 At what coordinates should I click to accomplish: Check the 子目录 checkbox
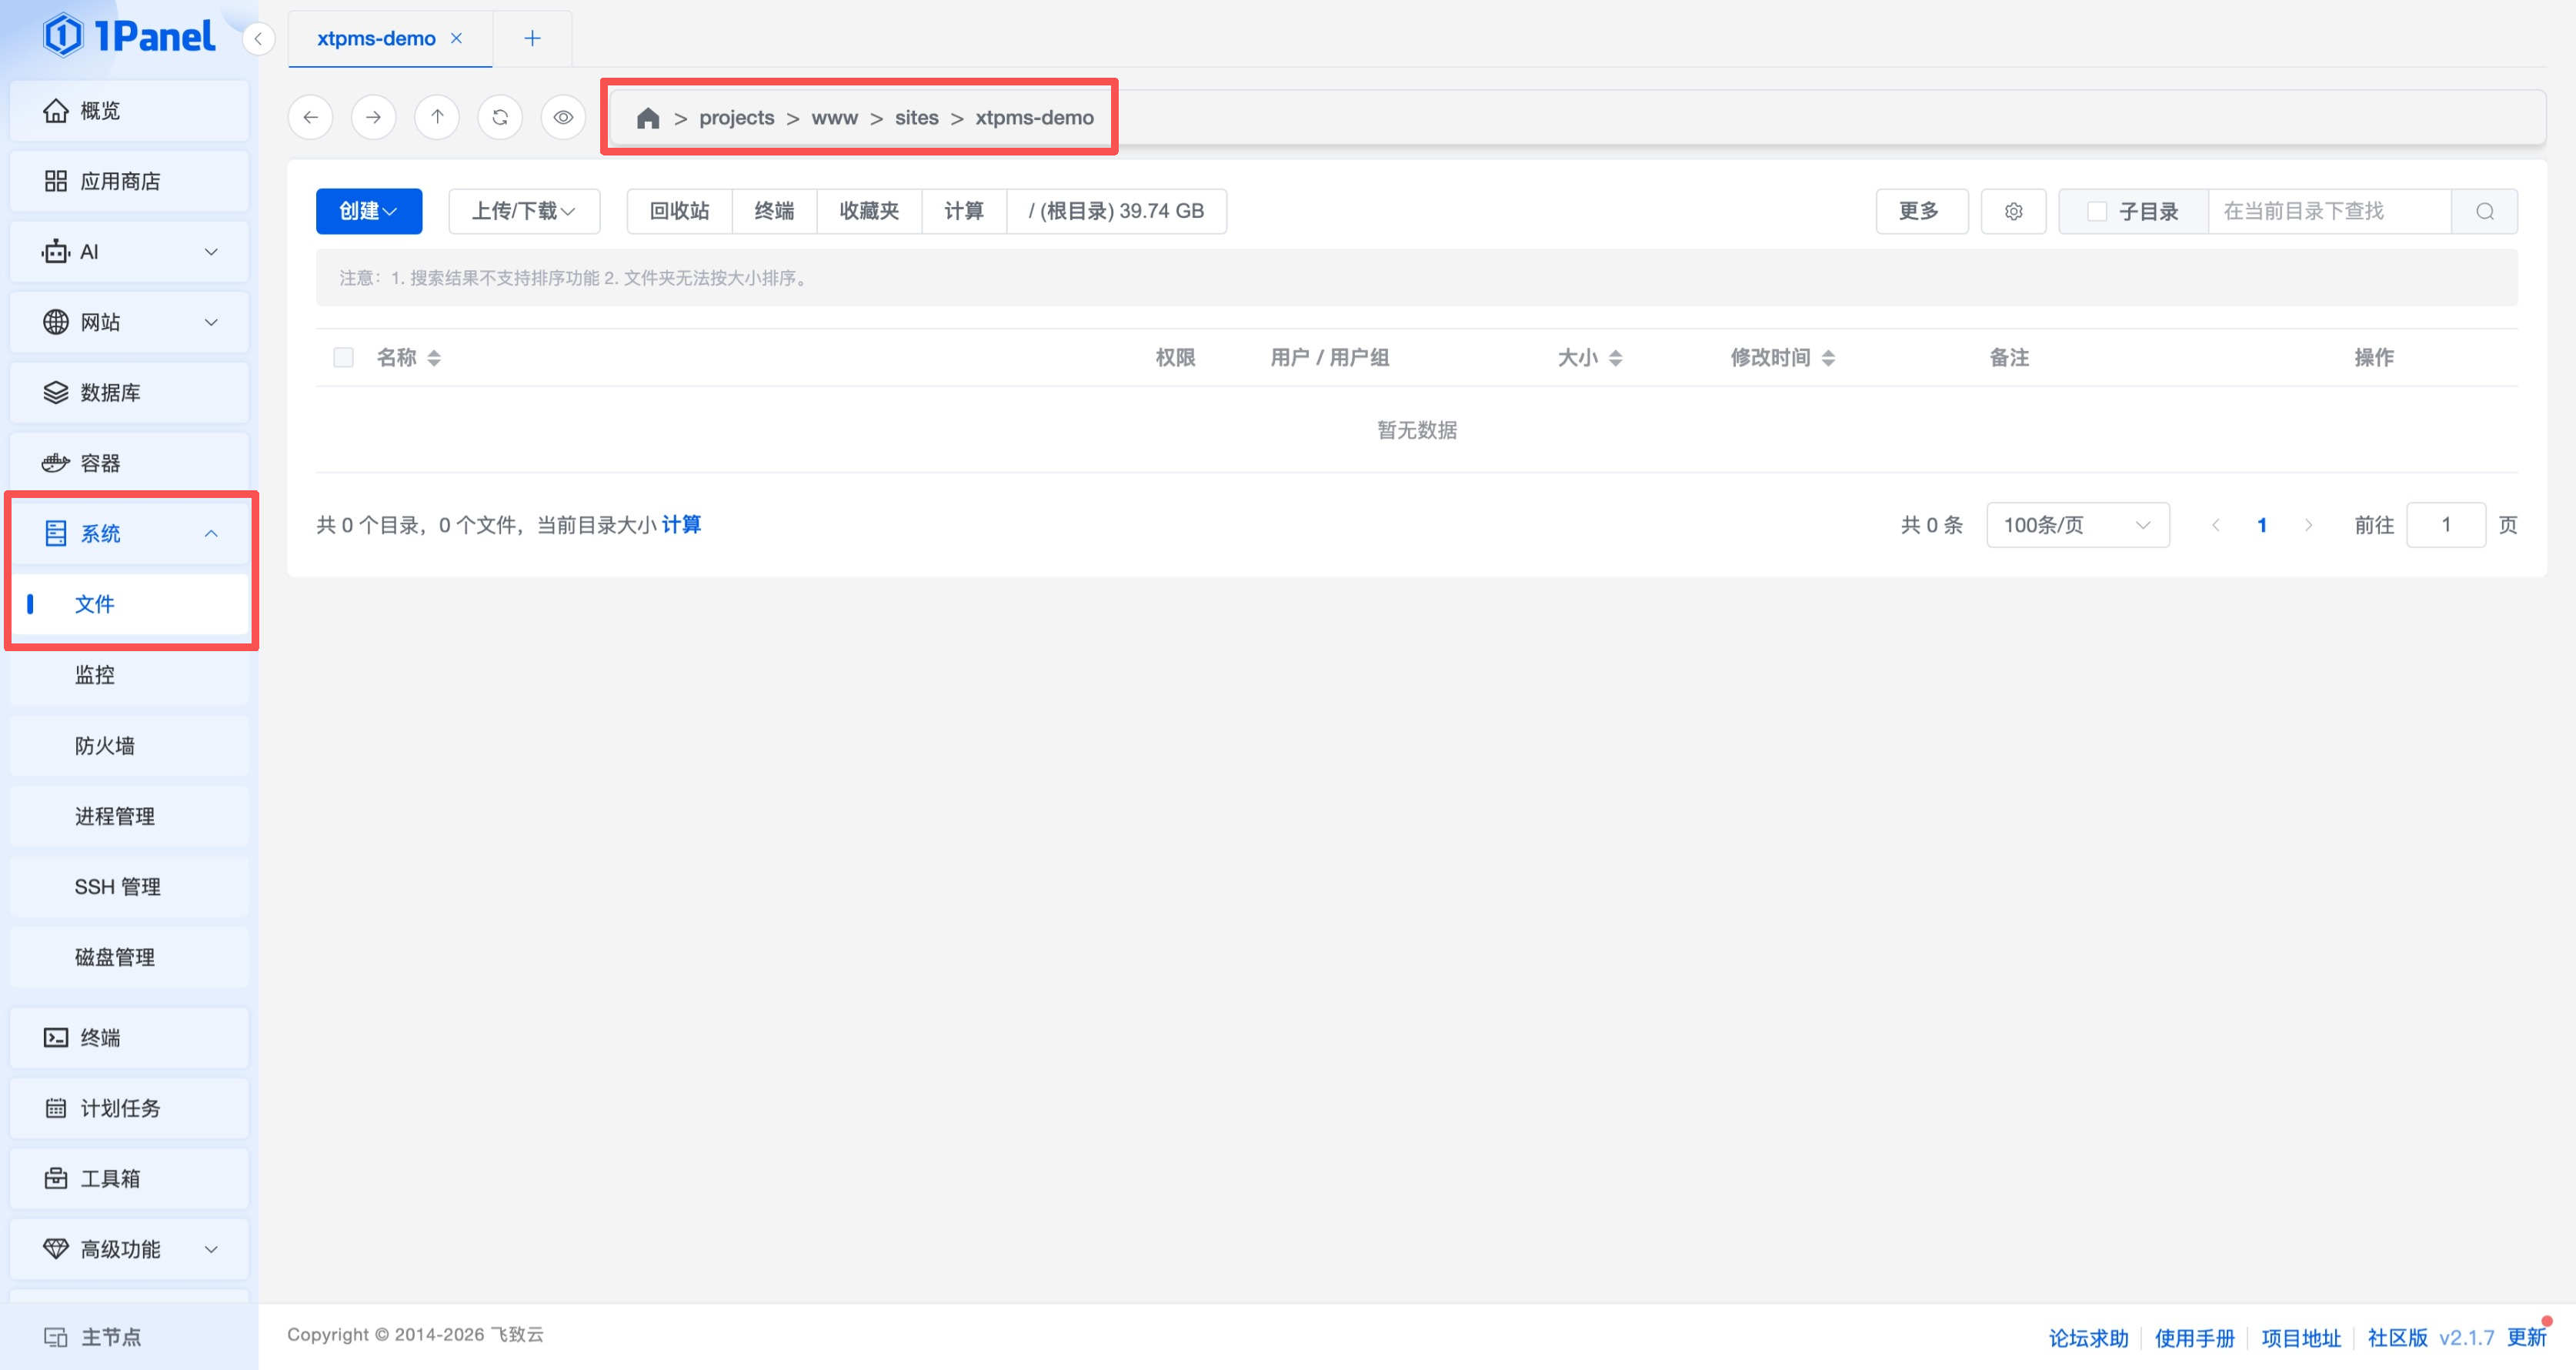pyautogui.click(x=2097, y=212)
